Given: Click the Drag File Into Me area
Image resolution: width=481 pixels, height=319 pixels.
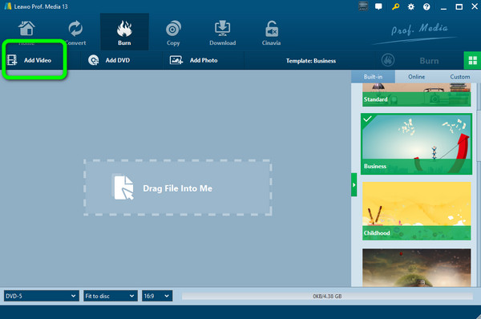Looking at the screenshot, I should point(178,188).
